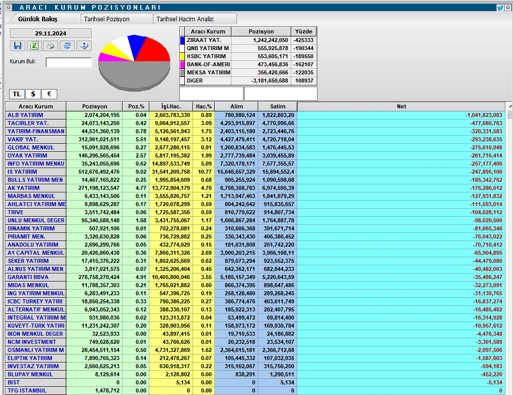Viewport: 513px width, 395px height.
Task: Show values in dollars ($)
Action: pyautogui.click(x=33, y=94)
